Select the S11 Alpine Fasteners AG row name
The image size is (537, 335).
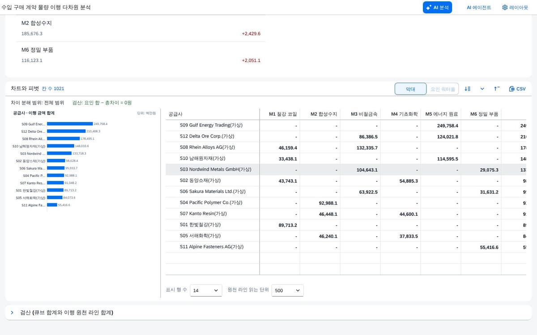(x=212, y=247)
